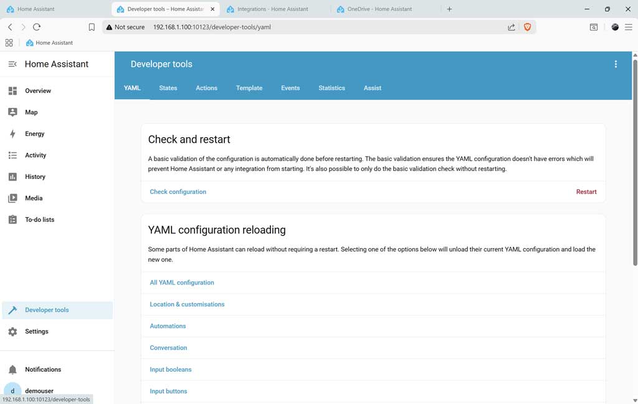Reload the page with refresh icon
This screenshot has height=404, width=638.
point(37,27)
